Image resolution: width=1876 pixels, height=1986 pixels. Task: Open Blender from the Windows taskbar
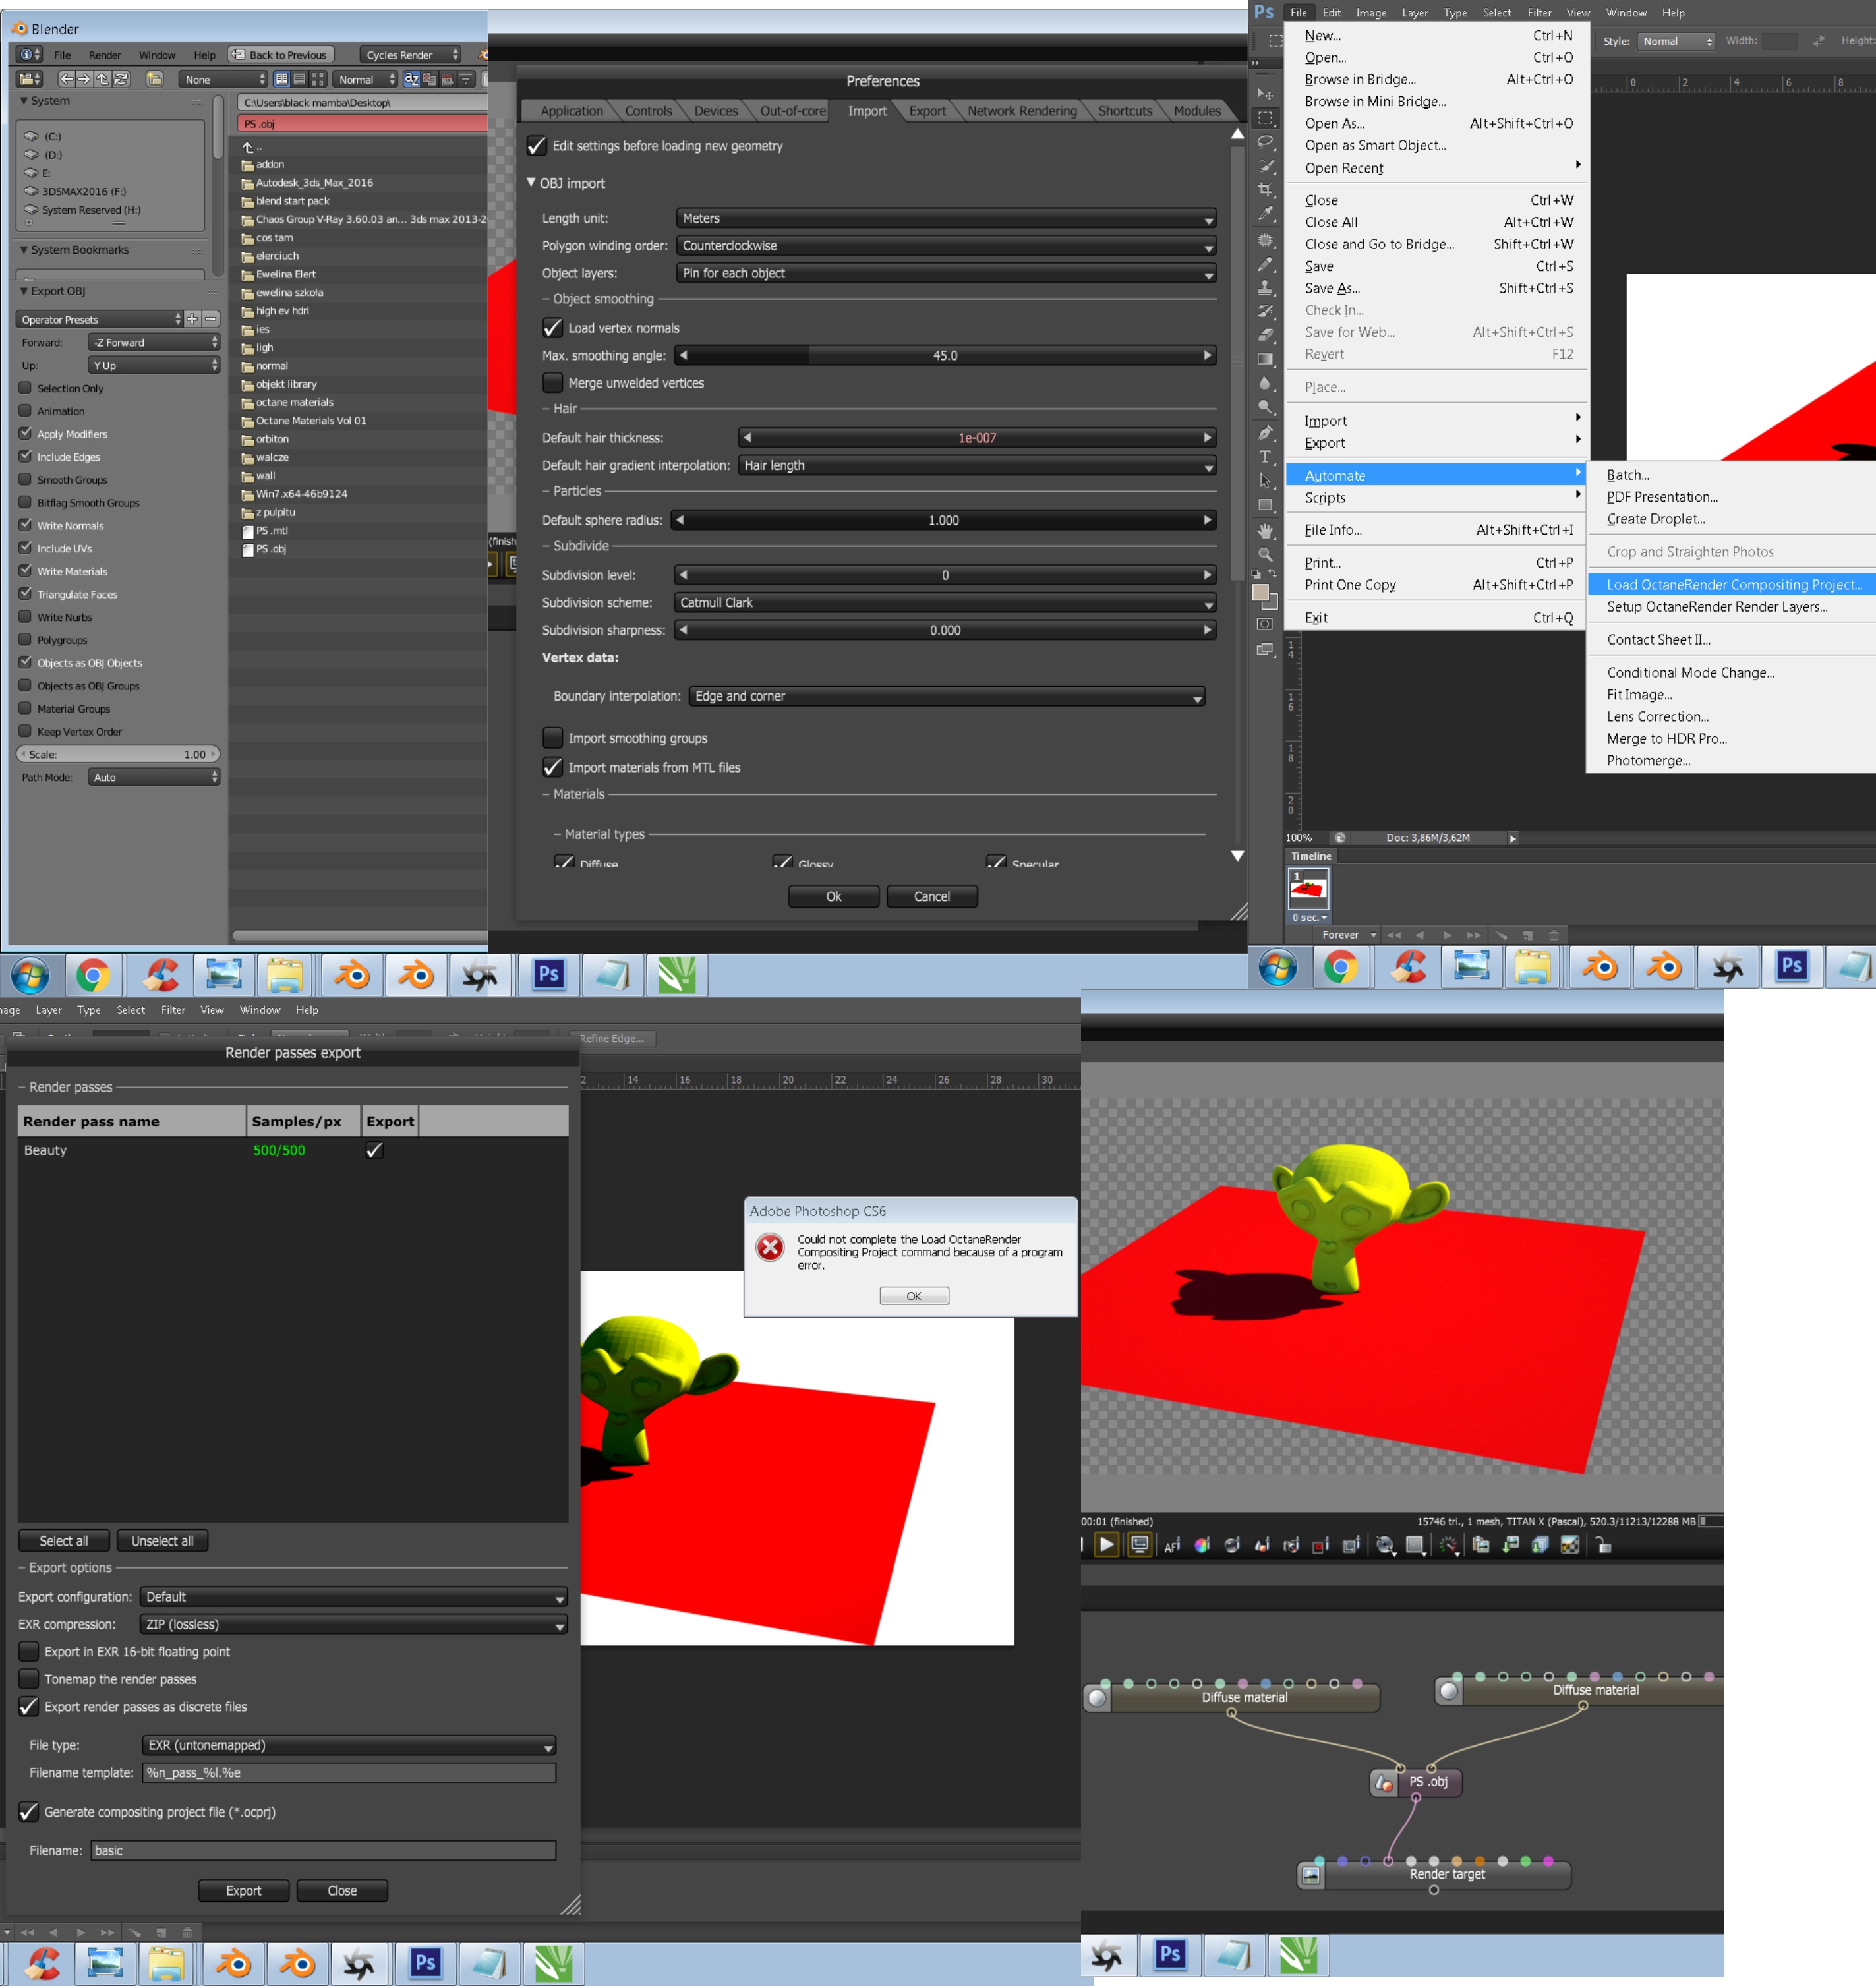(x=352, y=975)
